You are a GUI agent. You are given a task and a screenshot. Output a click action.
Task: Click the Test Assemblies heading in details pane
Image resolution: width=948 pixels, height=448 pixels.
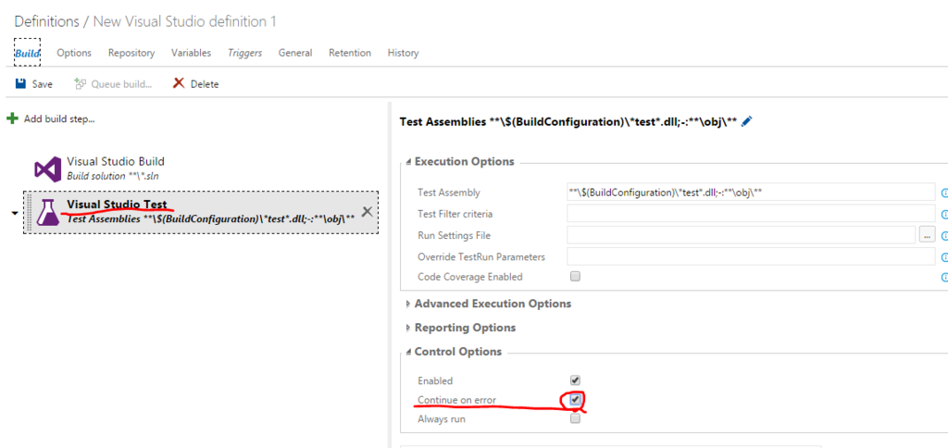point(568,121)
